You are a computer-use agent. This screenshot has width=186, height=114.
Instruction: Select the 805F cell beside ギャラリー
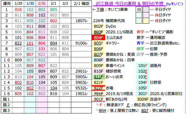[x=99, y=43]
